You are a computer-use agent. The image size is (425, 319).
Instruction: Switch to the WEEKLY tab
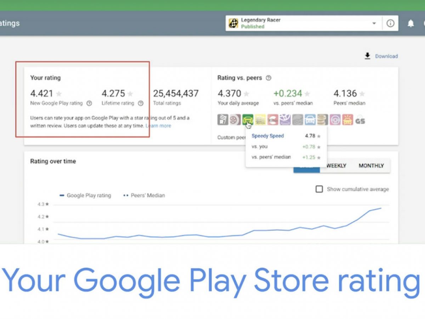(336, 166)
